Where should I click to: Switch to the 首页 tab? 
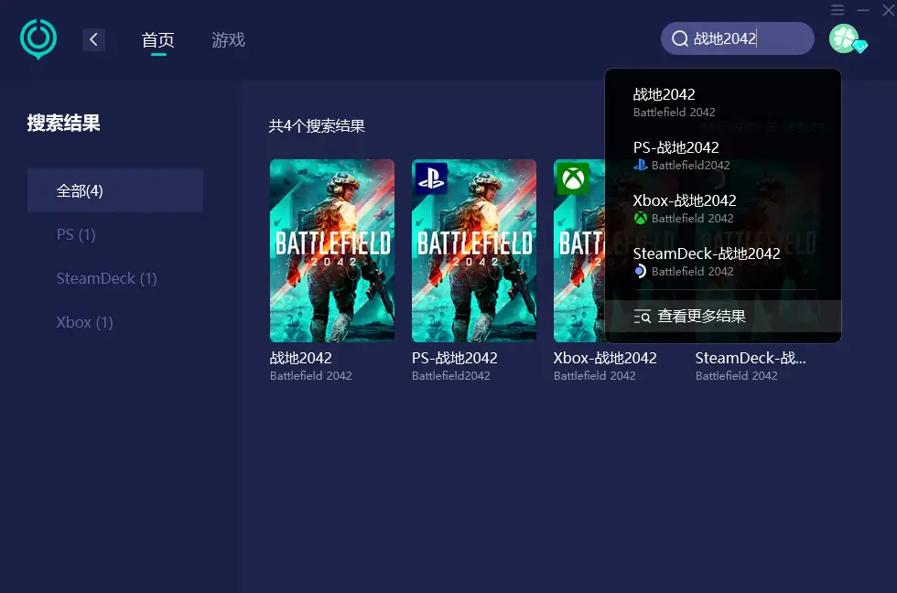point(157,40)
